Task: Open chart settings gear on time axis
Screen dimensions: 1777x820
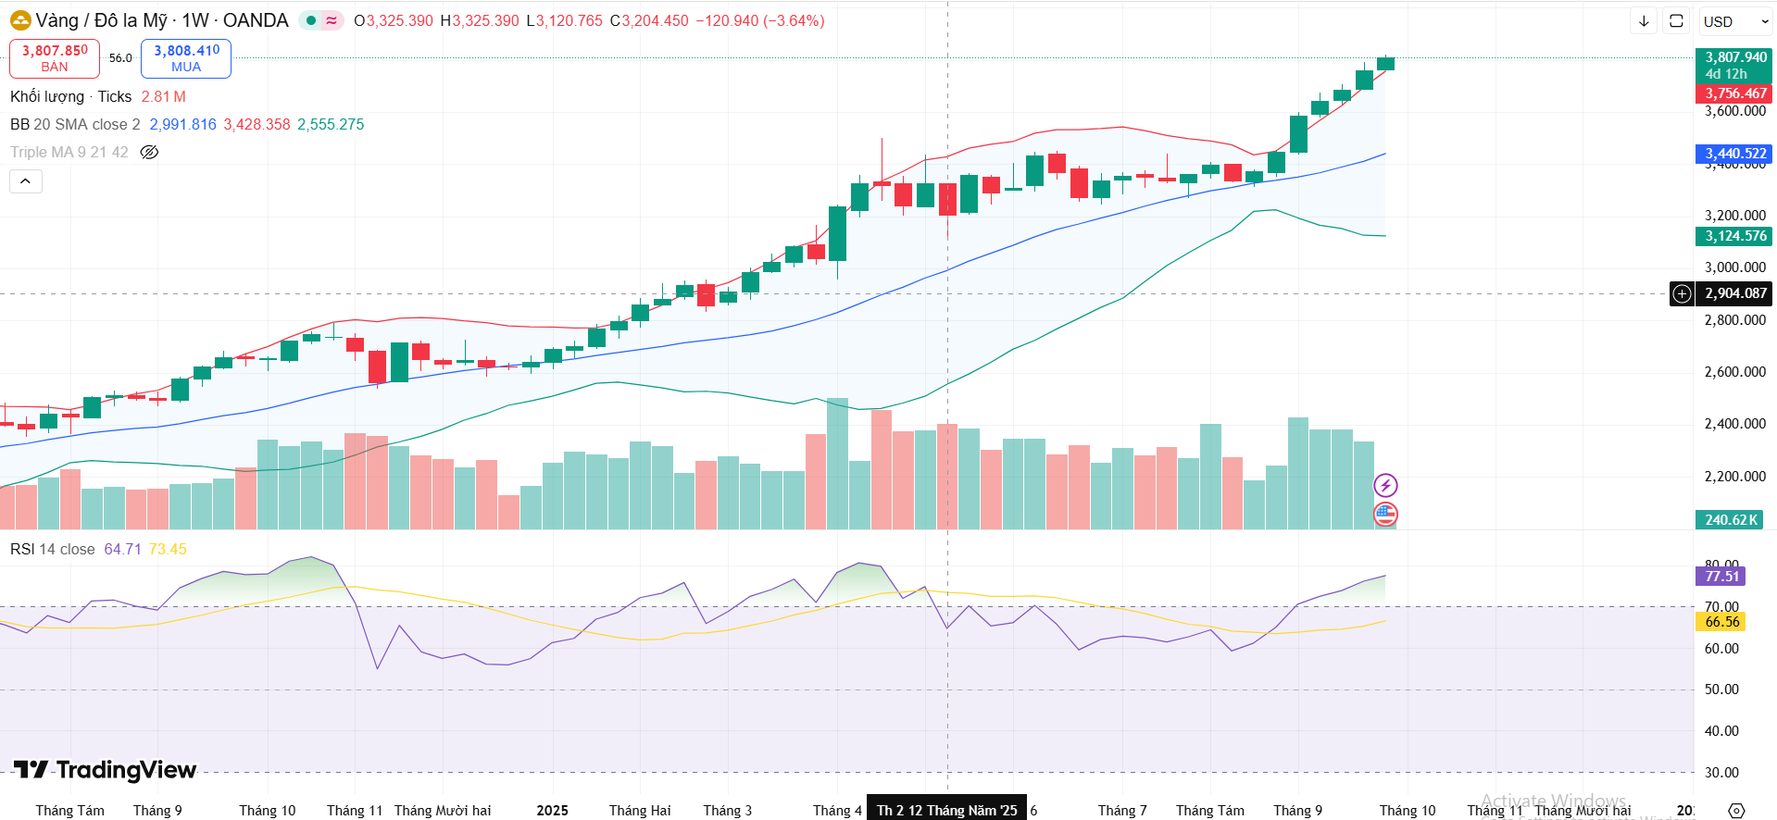Action: pos(1736,810)
